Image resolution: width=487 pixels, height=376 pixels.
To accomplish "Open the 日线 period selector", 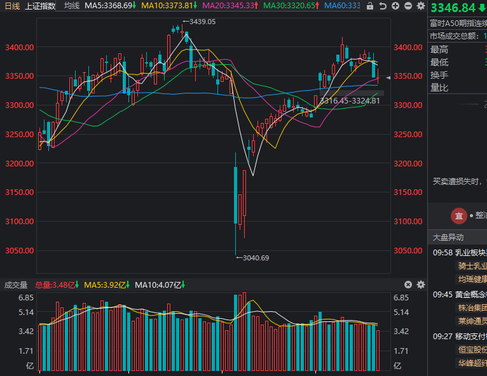I will [11, 6].
